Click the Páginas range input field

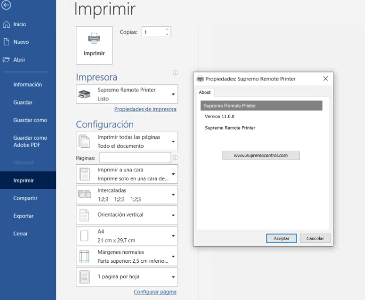135,158
